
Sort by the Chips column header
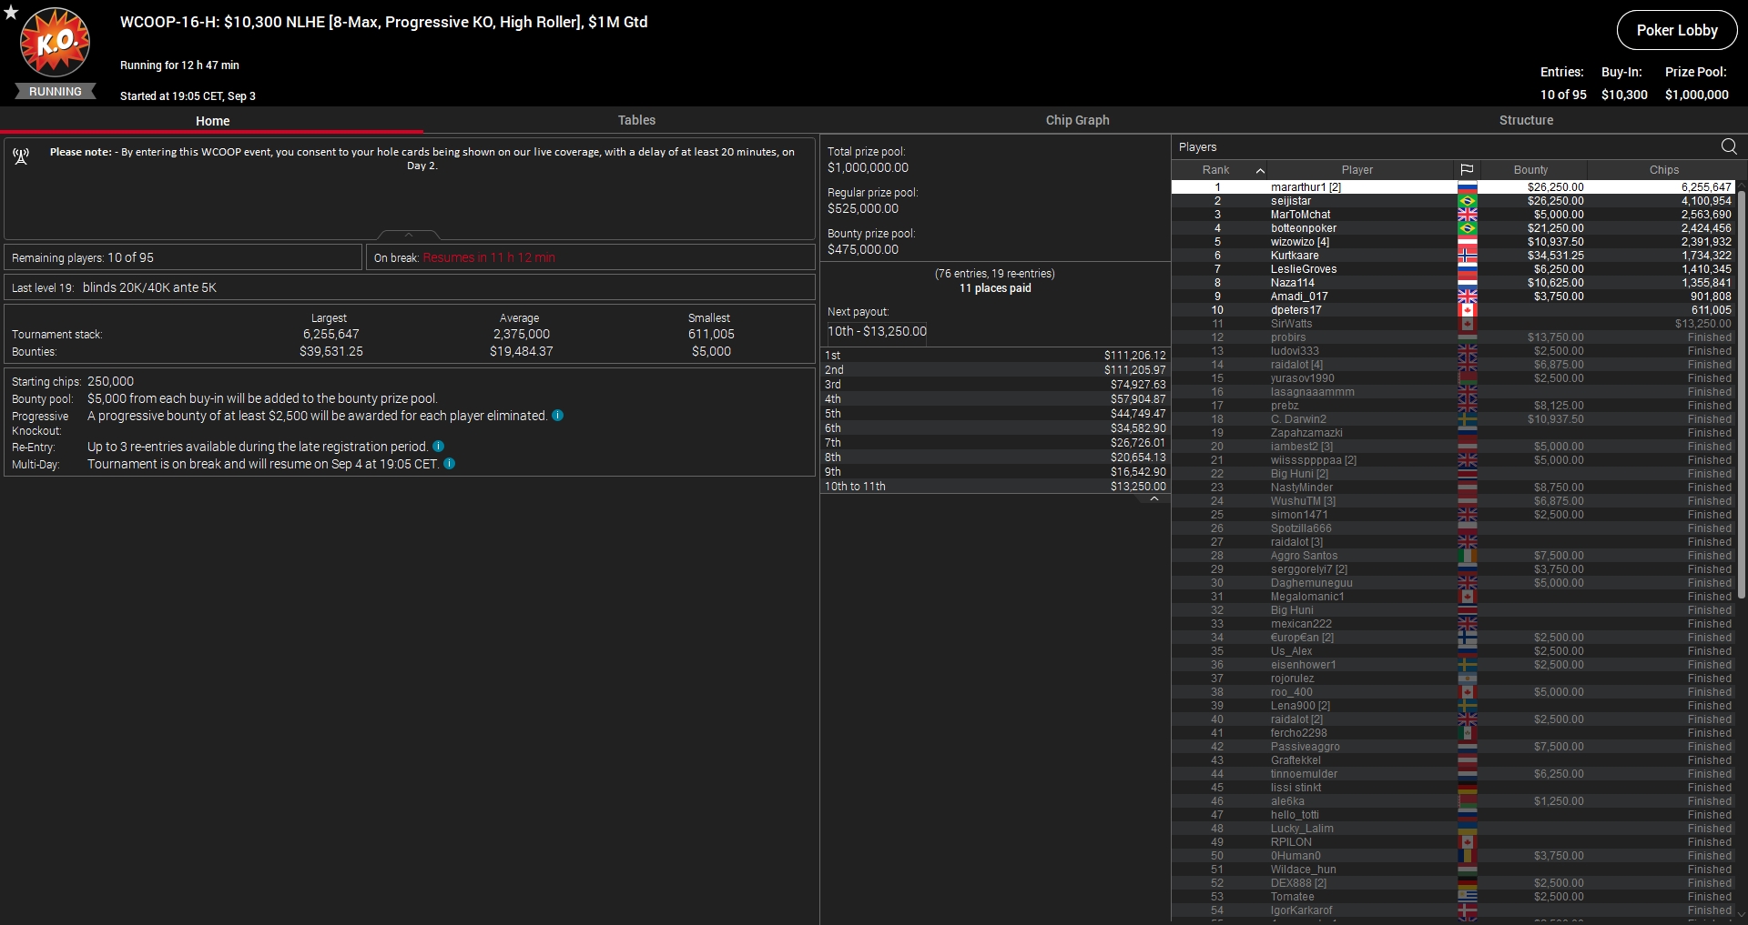[x=1663, y=170]
